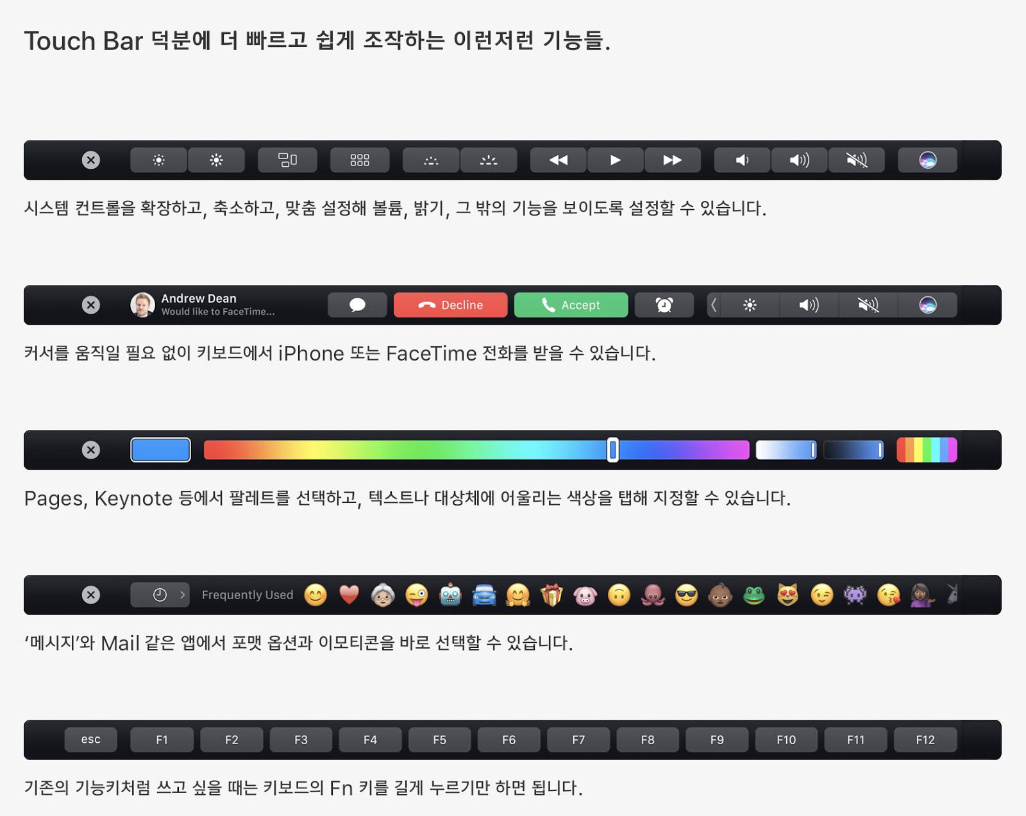The height and width of the screenshot is (816, 1026).
Task: Pick the woman tipping hand emoji
Action: click(923, 595)
